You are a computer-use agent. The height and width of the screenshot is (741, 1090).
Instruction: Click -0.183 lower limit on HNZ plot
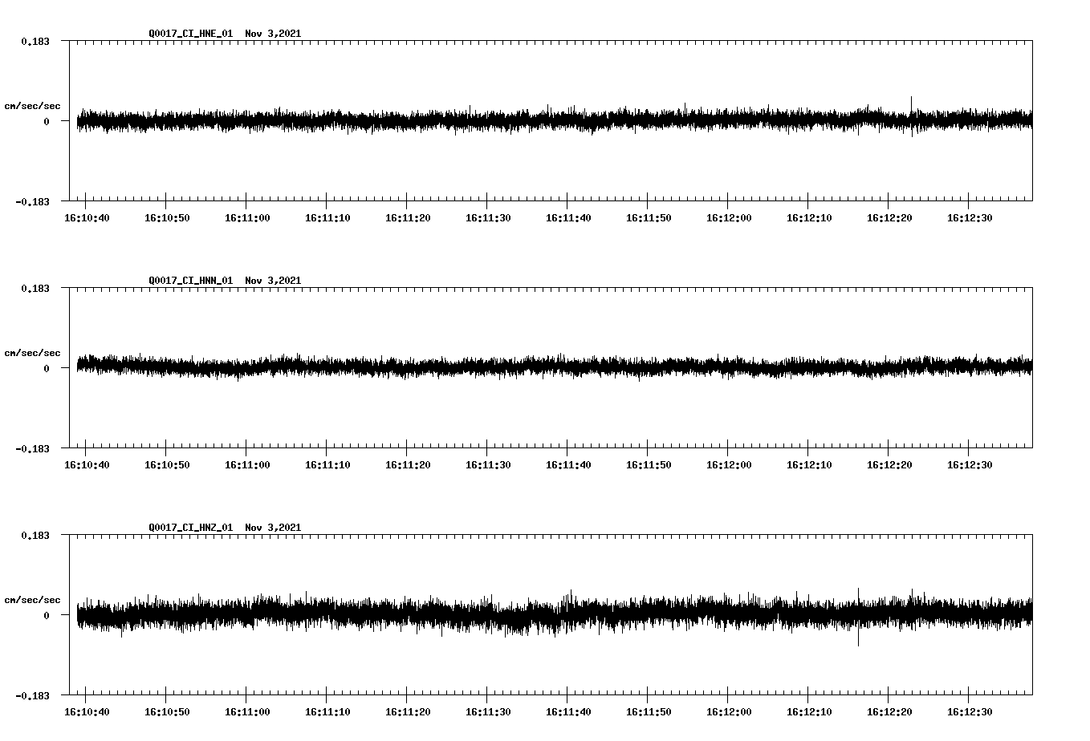click(x=32, y=695)
